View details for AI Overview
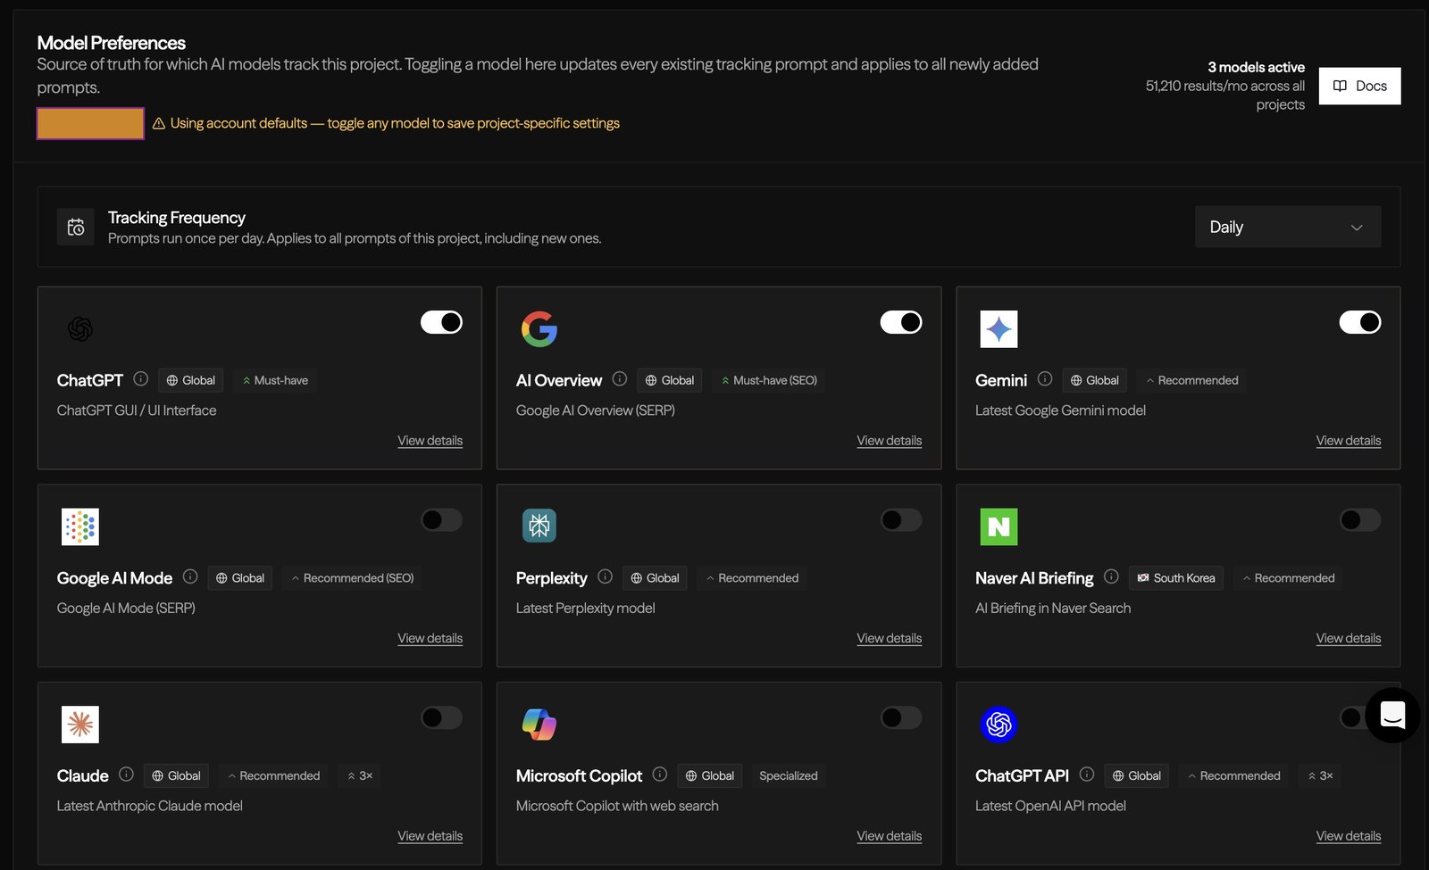Viewport: 1429px width, 870px height. click(x=889, y=441)
